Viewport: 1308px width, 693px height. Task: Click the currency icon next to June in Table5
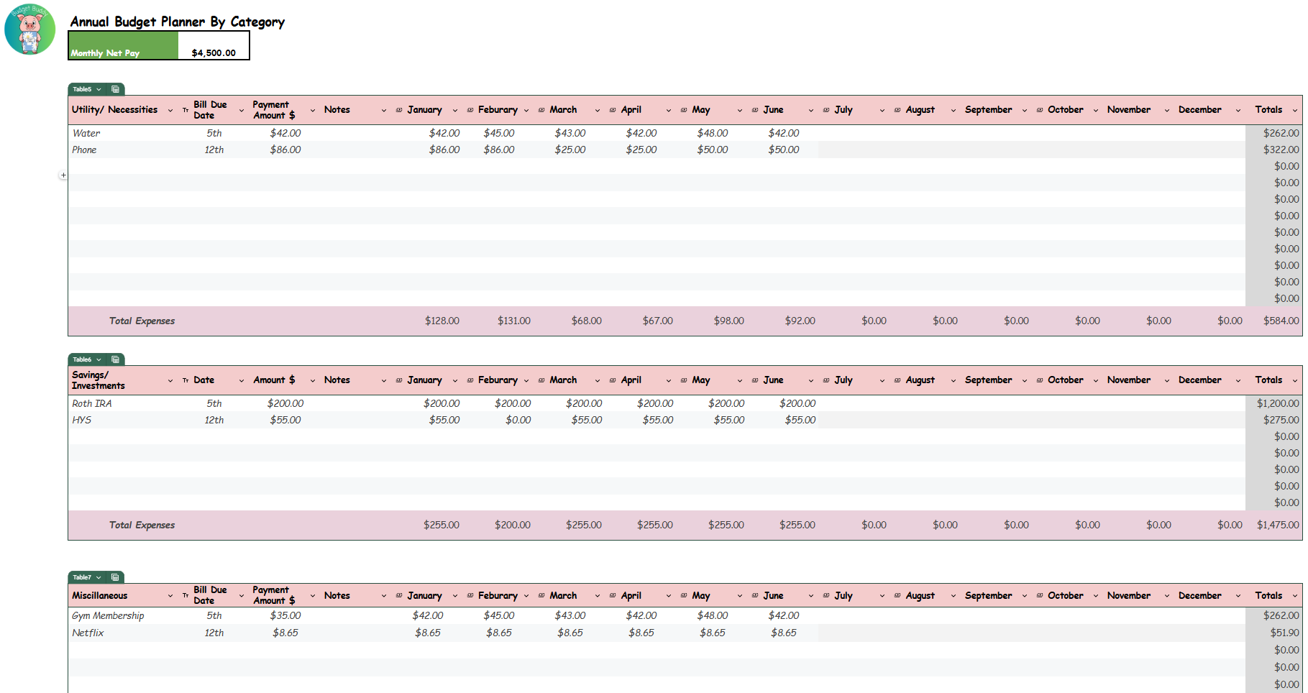click(754, 109)
